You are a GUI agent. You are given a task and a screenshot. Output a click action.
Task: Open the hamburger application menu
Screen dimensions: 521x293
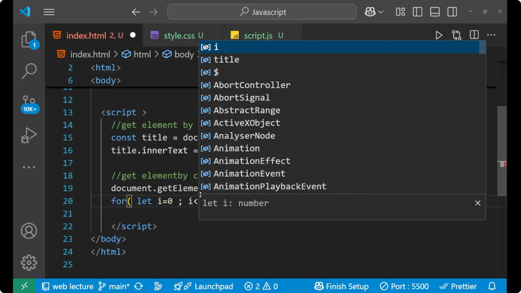[x=49, y=12]
